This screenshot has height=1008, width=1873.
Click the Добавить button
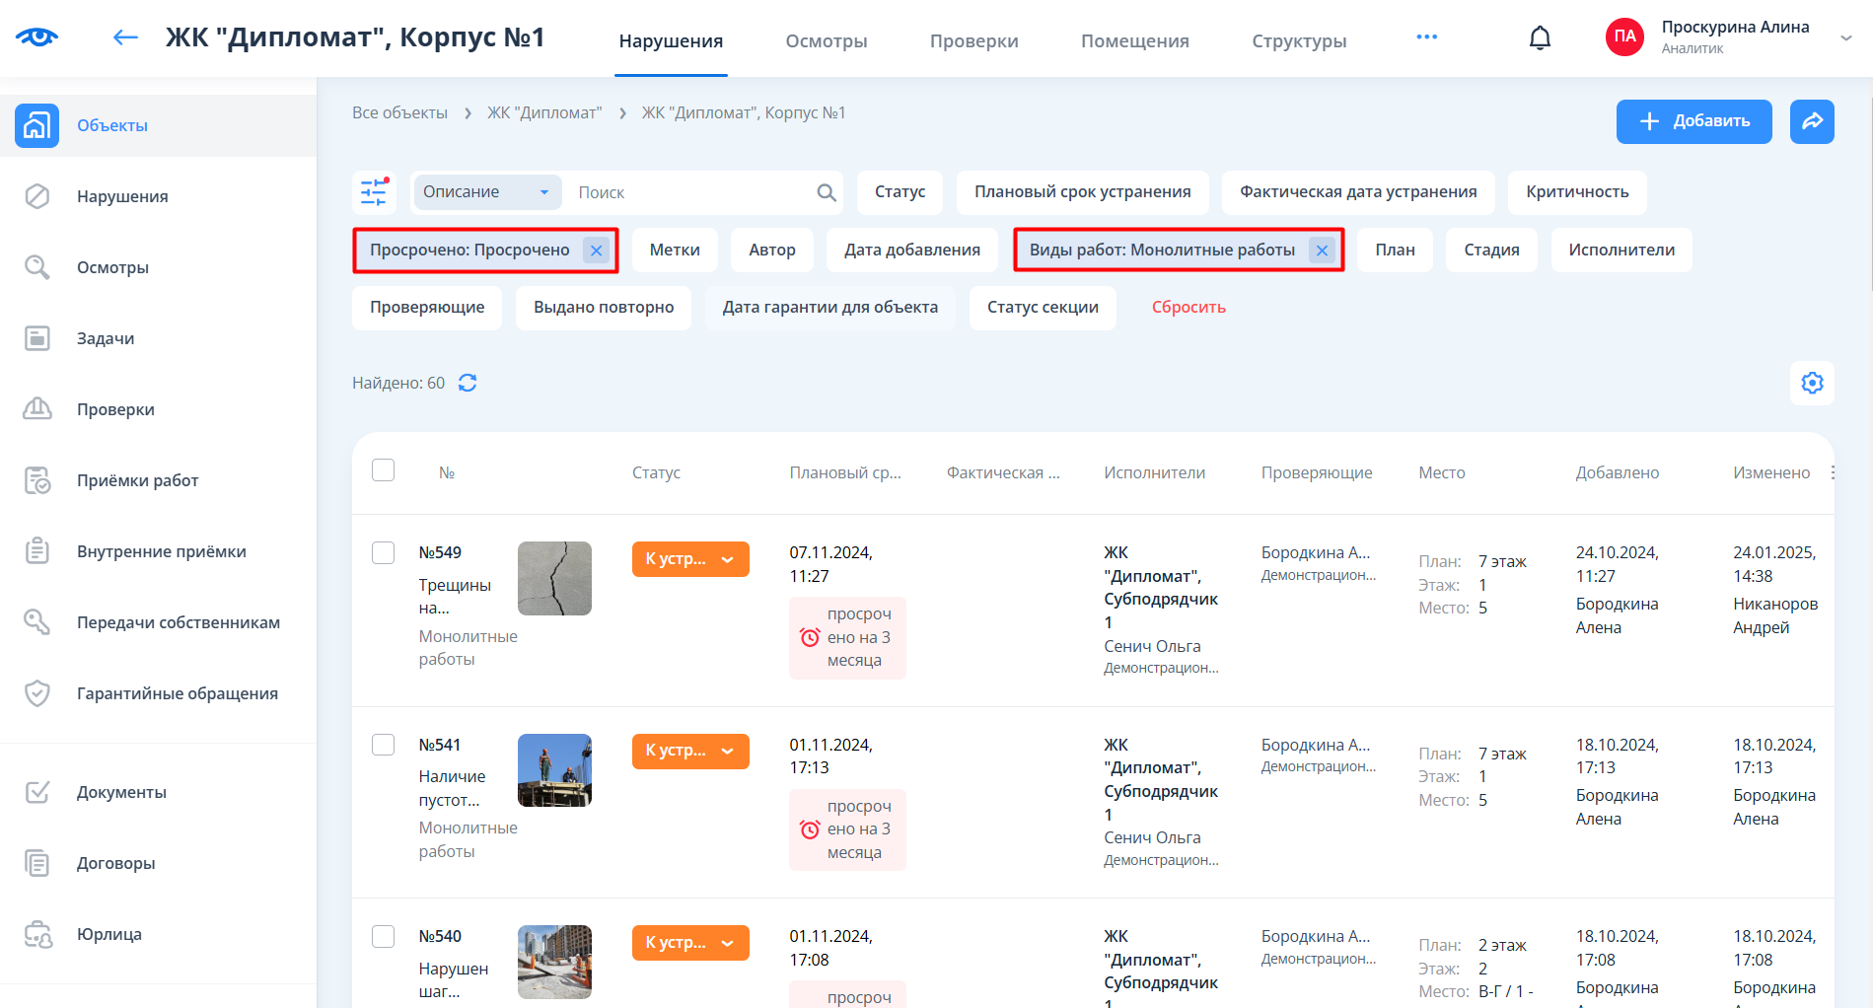click(x=1693, y=121)
